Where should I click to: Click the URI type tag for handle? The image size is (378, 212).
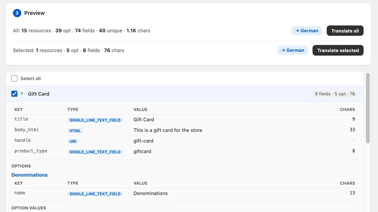(73, 141)
